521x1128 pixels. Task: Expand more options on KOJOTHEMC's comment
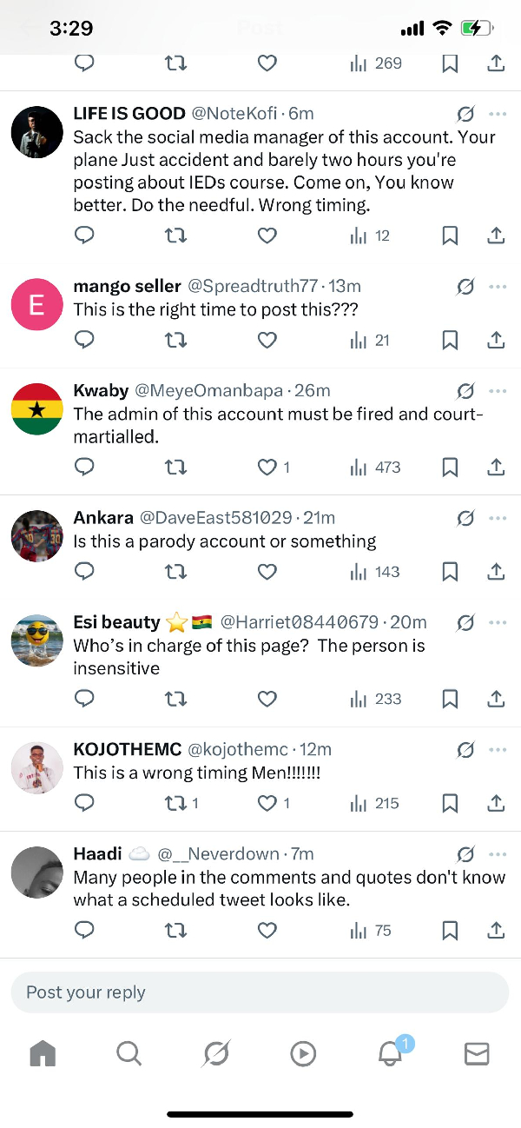(498, 749)
